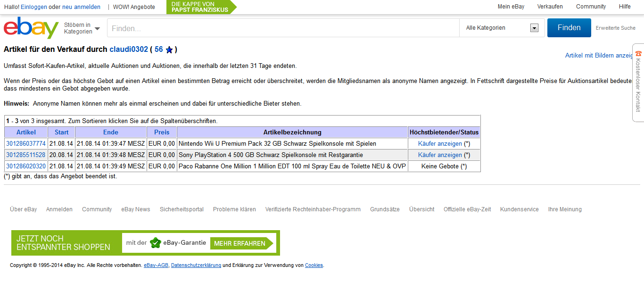Click Käufer anzeigen for Sony PlayStation 4 row
Viewport: 644px width, 299px height.
[x=440, y=155]
